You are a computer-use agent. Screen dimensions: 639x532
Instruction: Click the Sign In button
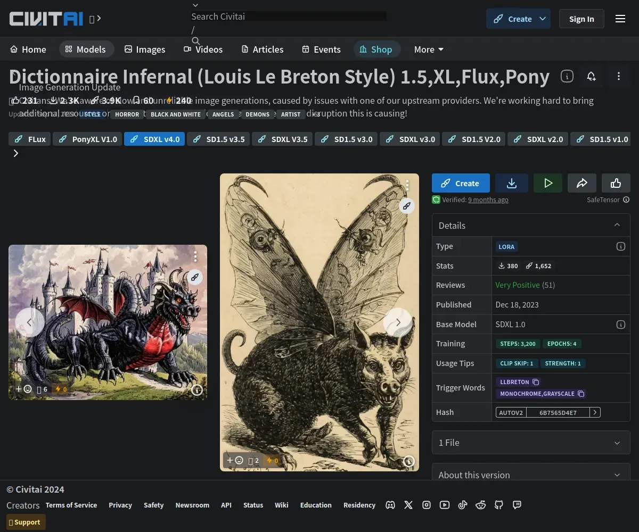coord(581,19)
